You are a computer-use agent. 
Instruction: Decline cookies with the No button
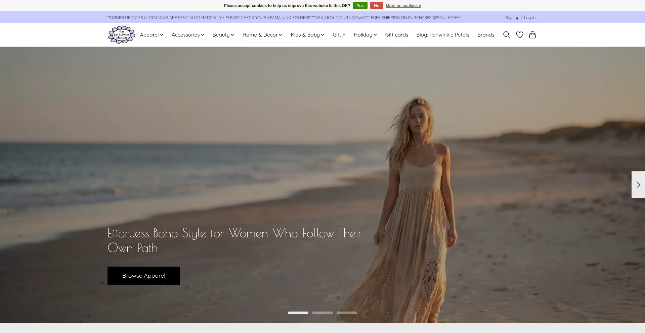point(376,6)
